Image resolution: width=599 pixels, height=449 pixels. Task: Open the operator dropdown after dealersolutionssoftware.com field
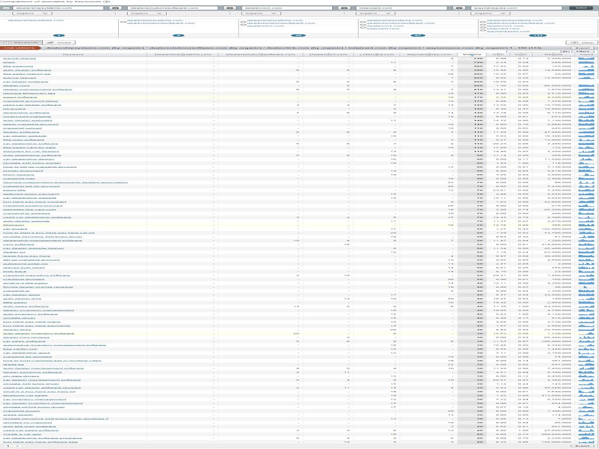click(229, 8)
